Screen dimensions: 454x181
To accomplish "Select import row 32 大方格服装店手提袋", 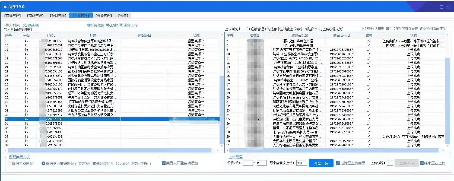I will pos(112,115).
